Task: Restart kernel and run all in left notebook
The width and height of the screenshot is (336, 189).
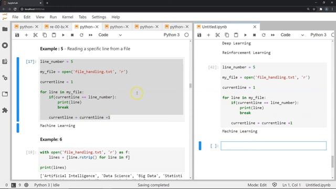Action: click(x=91, y=35)
